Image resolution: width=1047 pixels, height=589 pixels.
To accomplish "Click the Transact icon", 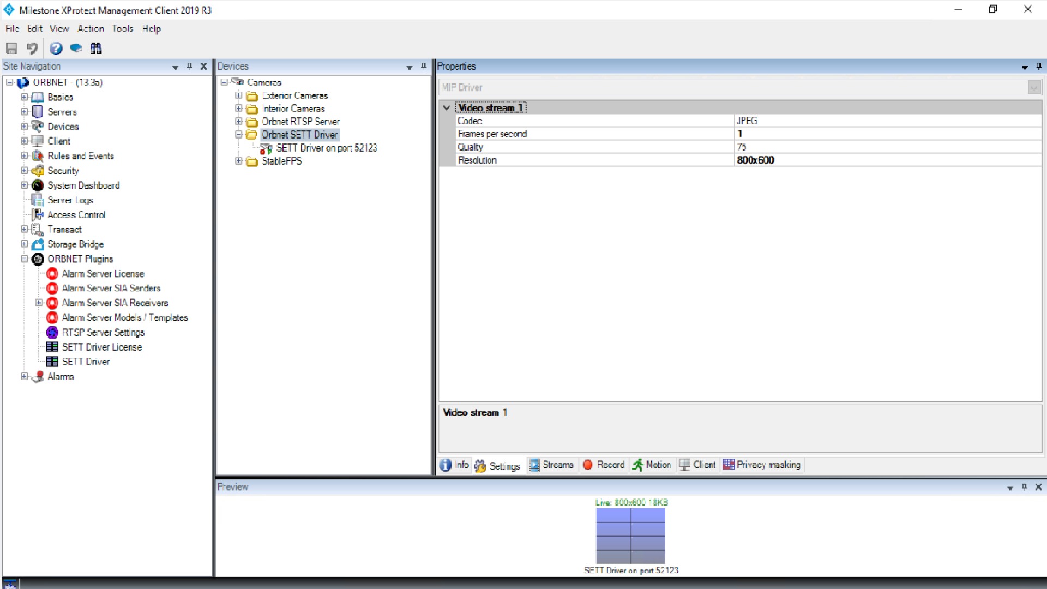I will [38, 230].
